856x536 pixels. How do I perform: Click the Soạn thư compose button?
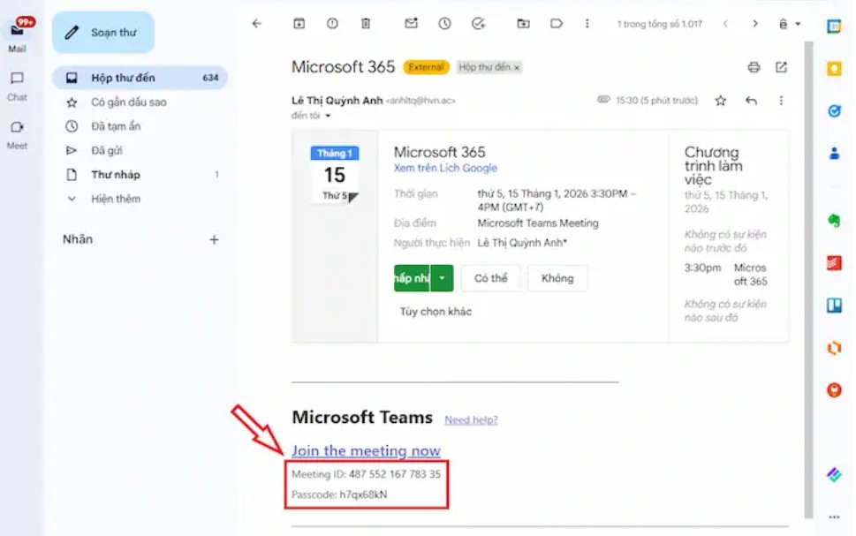[102, 33]
